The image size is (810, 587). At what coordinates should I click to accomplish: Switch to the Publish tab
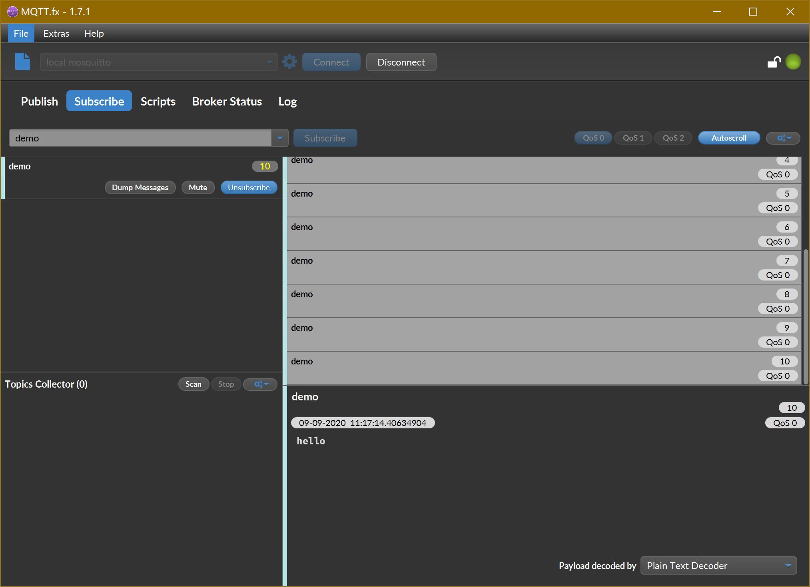(40, 101)
